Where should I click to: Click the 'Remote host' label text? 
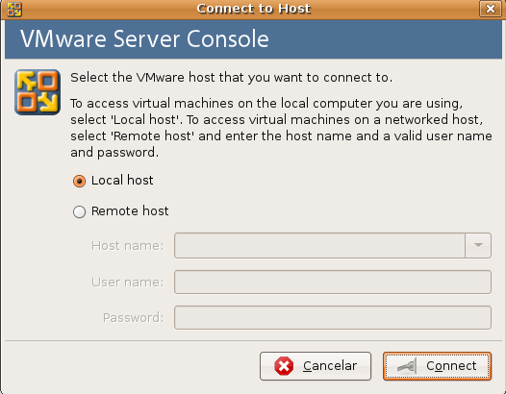[x=130, y=211]
